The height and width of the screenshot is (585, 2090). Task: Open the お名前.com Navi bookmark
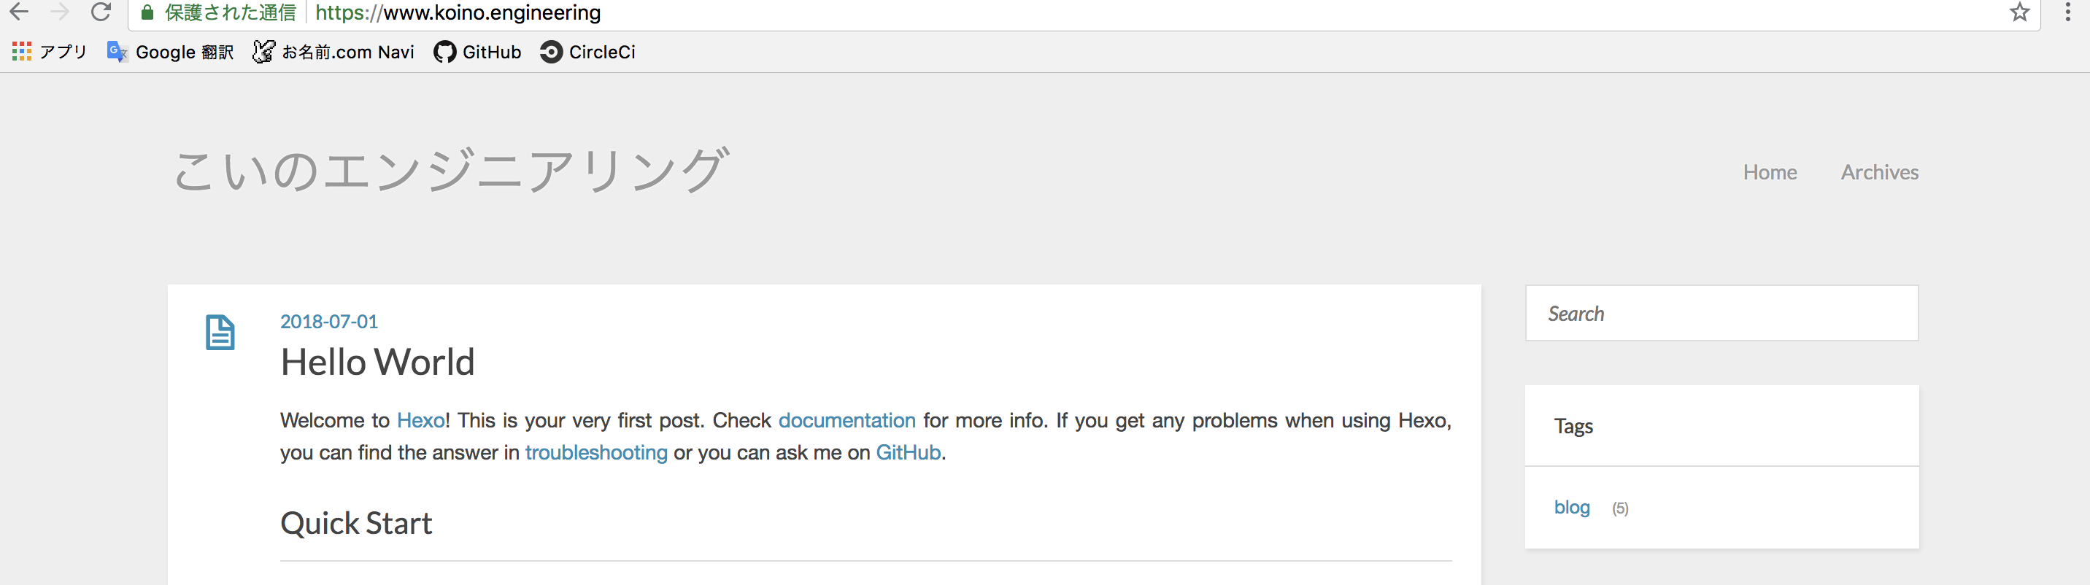pos(333,52)
